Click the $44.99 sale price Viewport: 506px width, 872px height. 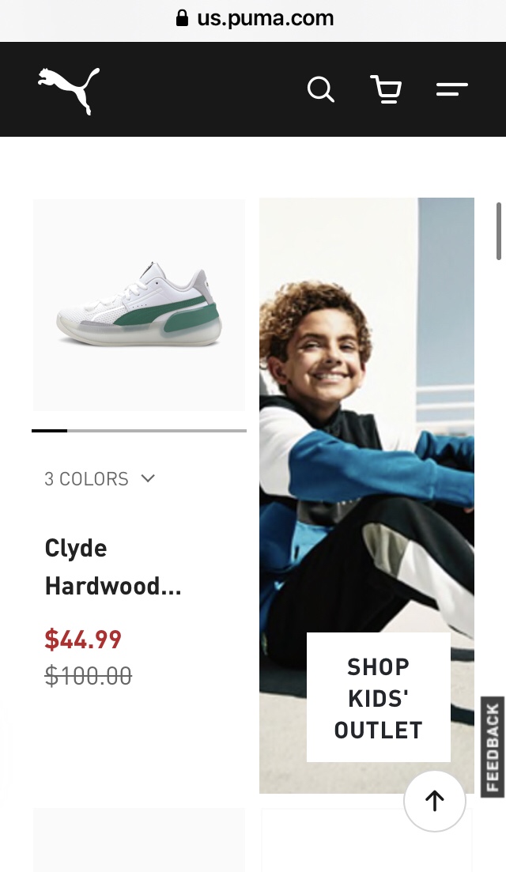(x=83, y=639)
